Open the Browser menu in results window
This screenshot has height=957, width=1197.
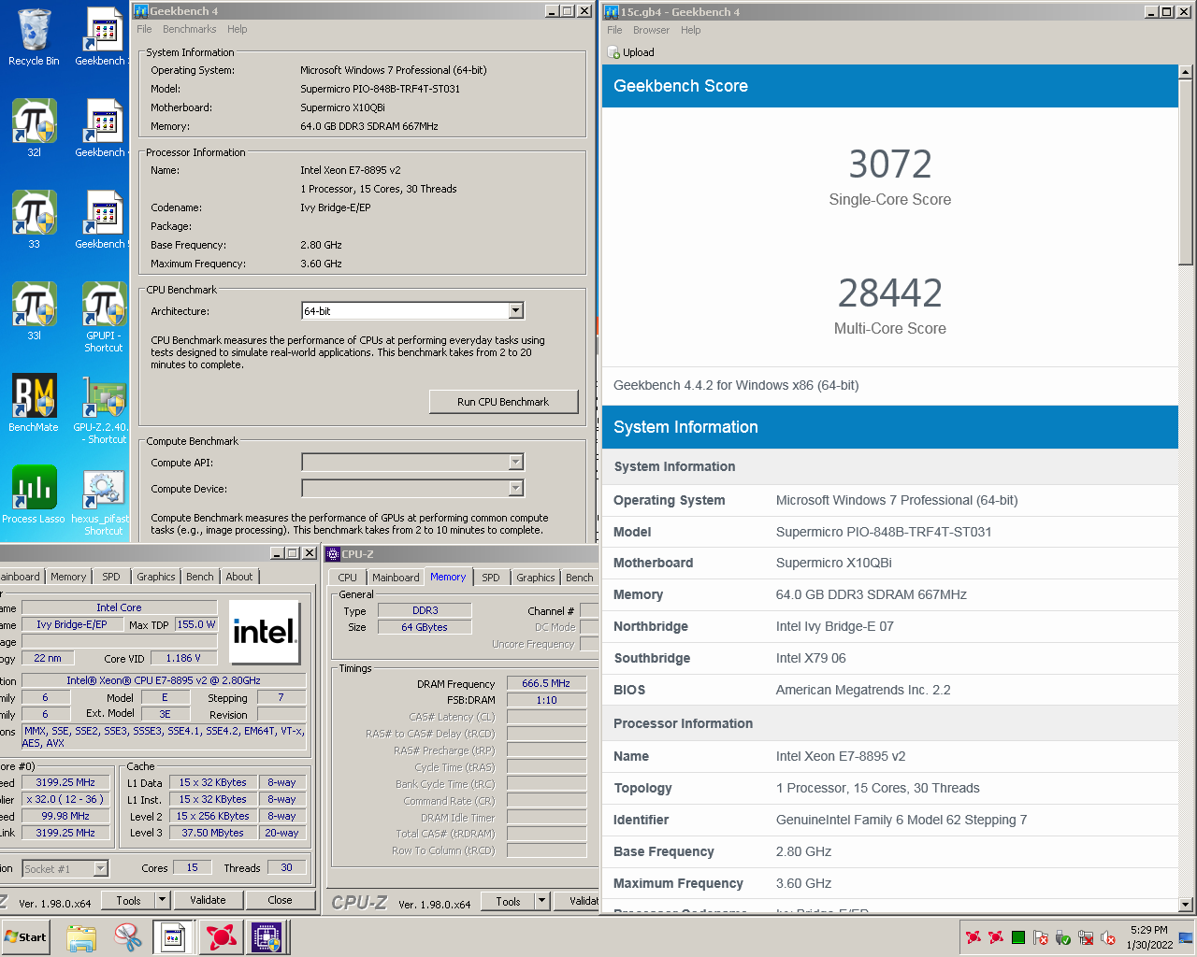coord(651,30)
